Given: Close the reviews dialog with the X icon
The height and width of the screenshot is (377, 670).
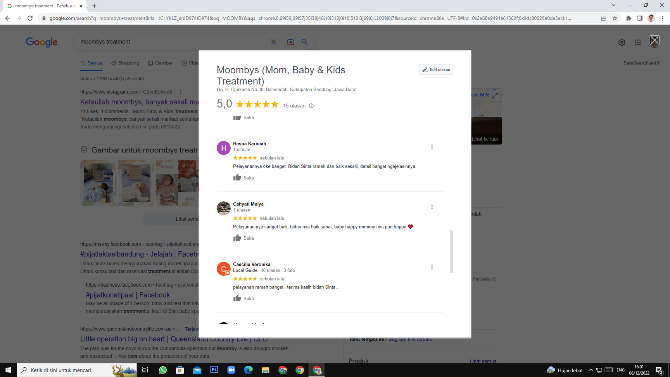Looking at the screenshot, I should [x=654, y=40].
